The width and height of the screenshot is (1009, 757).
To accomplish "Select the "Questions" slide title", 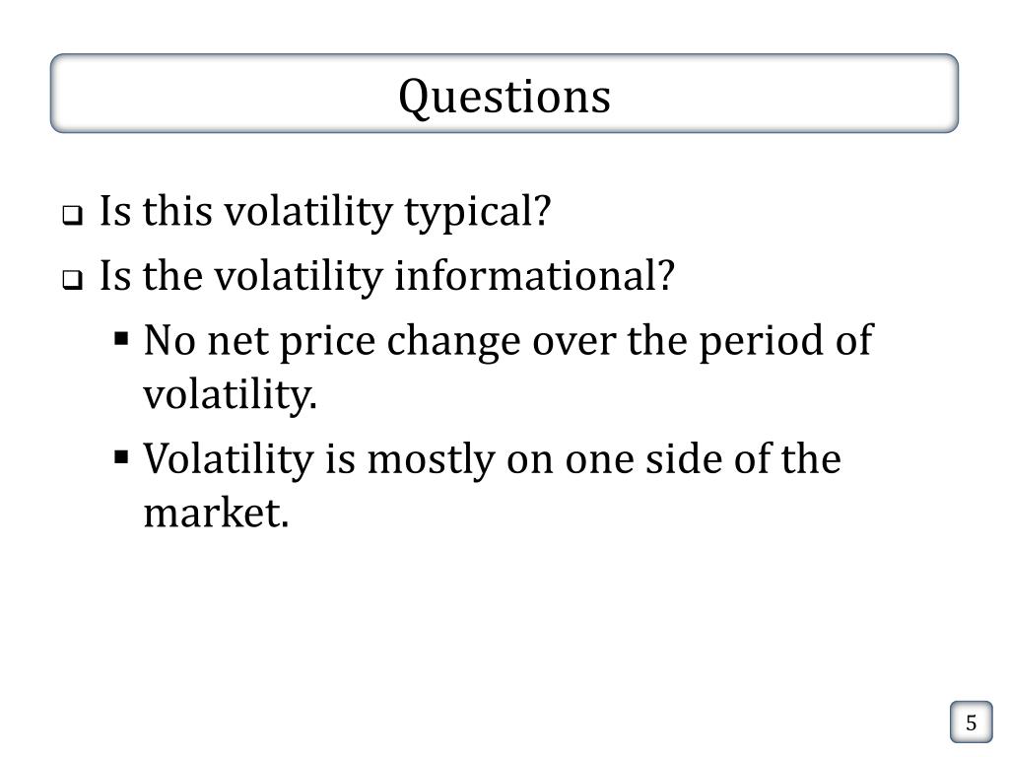I will [504, 96].
